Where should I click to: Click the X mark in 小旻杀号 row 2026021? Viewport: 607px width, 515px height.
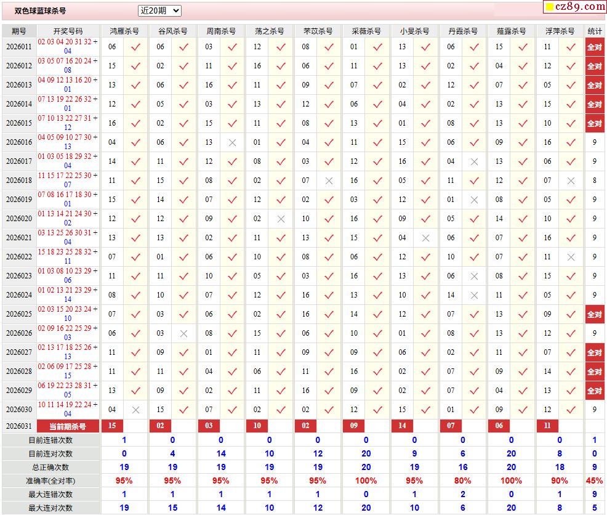(425, 238)
